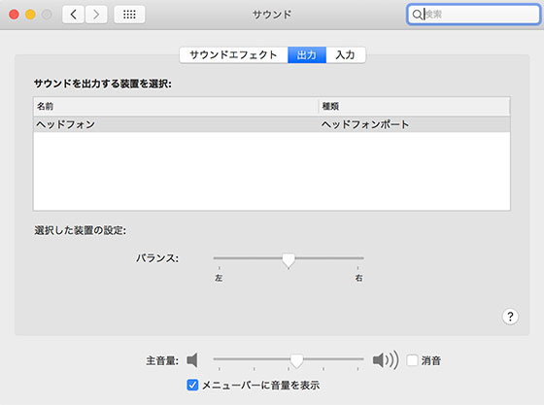Switch to the サウンドエフェクト tab
The image size is (544, 405).
point(233,54)
